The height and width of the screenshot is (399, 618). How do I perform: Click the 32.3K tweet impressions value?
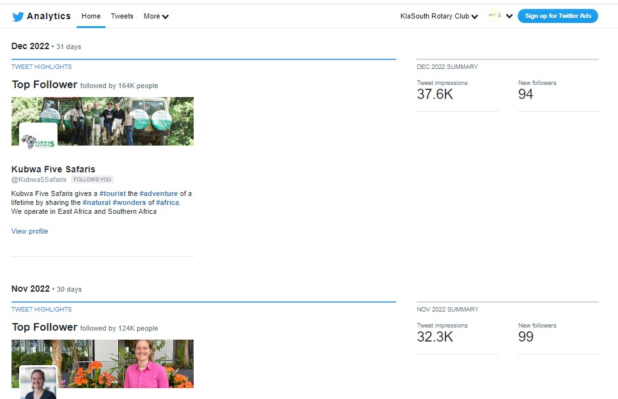tap(435, 337)
